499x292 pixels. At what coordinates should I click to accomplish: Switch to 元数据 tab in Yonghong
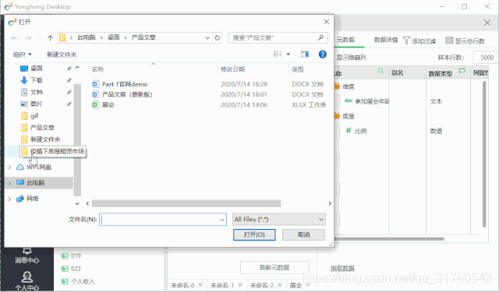[345, 40]
